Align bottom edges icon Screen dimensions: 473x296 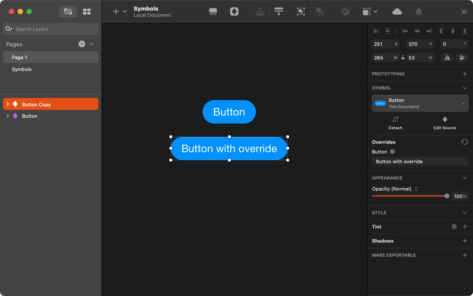click(x=465, y=31)
